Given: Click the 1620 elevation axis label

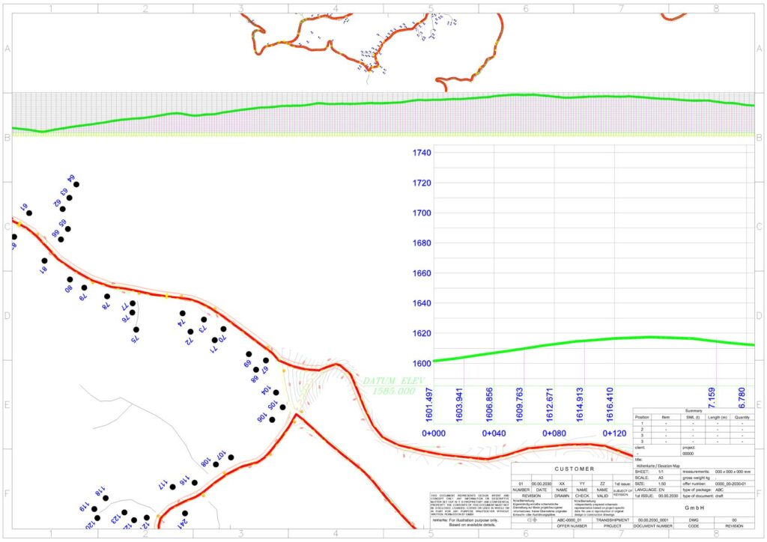Looking at the screenshot, I should pyautogui.click(x=422, y=333).
